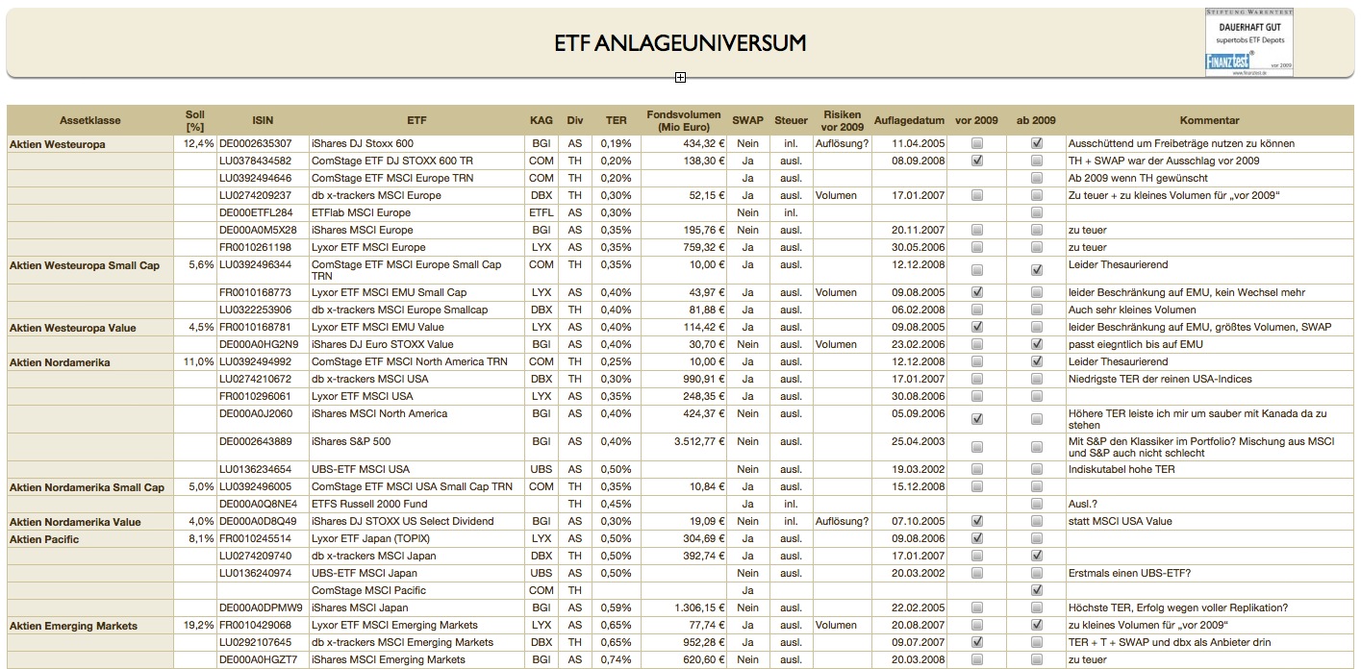
Task: Select the ETF ANLAGEUNIVERSUM title
Action: [x=680, y=43]
